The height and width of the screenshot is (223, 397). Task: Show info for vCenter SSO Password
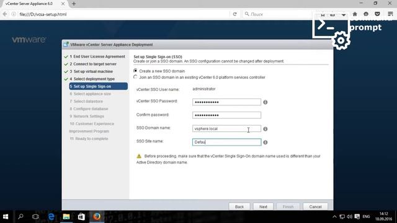(265, 102)
